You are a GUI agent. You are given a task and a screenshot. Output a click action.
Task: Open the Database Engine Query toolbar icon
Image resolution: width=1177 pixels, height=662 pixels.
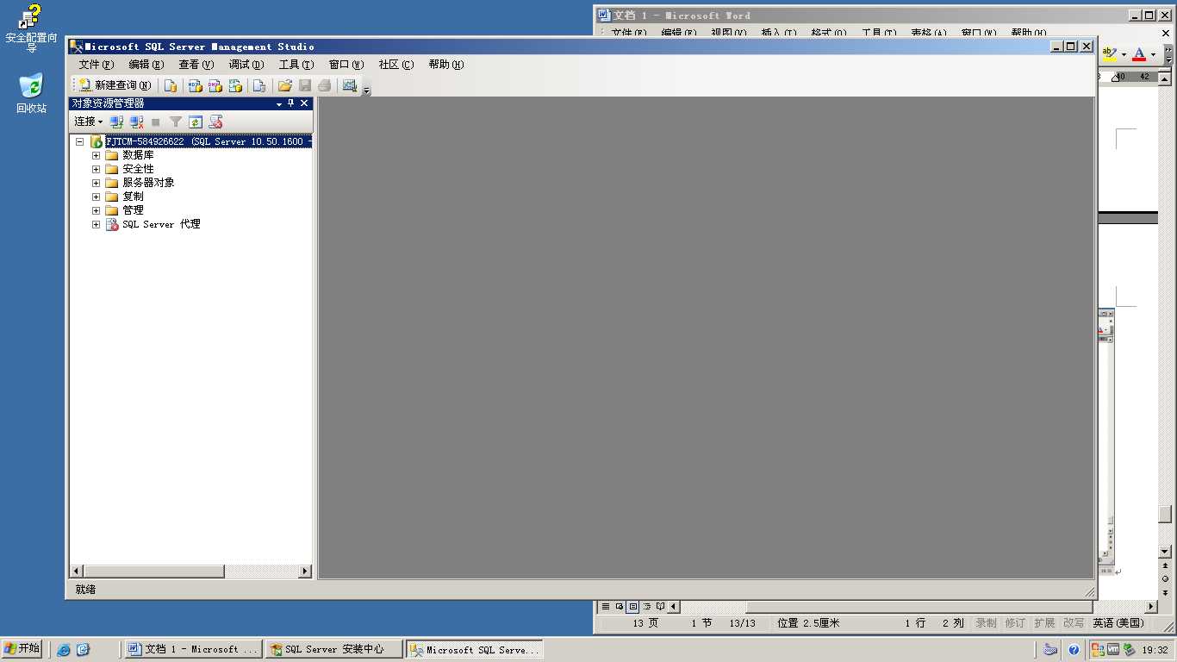click(171, 85)
